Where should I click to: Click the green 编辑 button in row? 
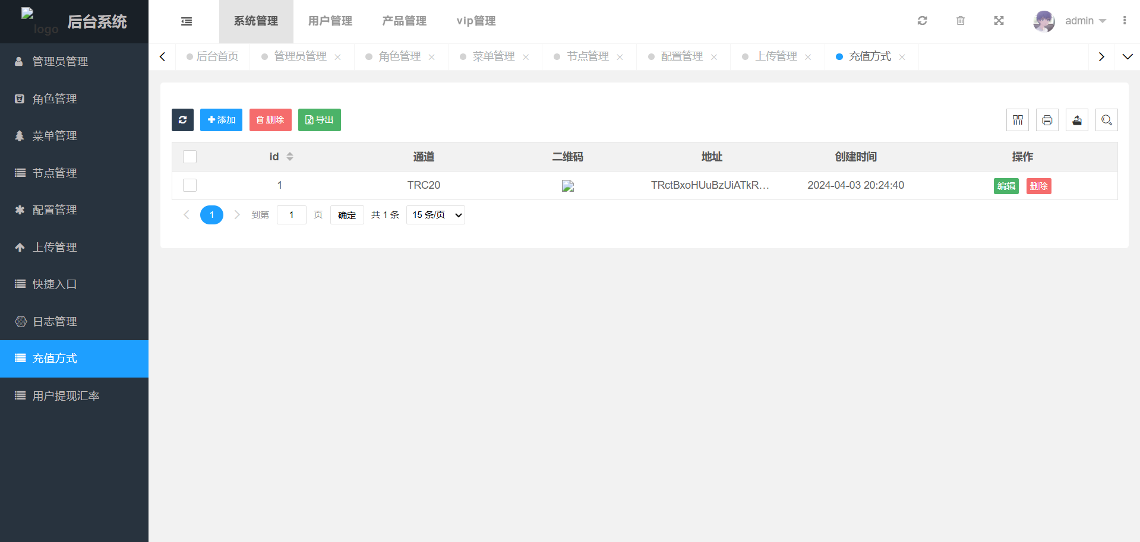[1006, 186]
